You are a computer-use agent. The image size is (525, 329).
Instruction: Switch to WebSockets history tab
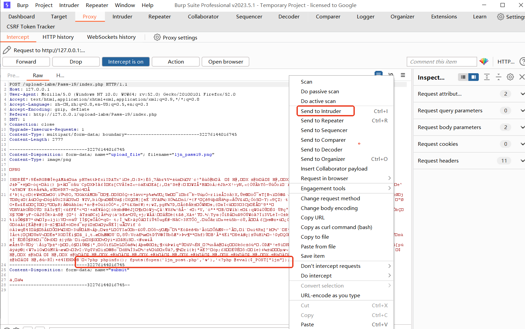pos(111,37)
